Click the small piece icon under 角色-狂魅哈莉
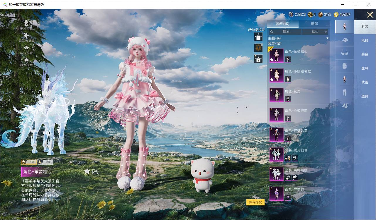 (x=288, y=138)
